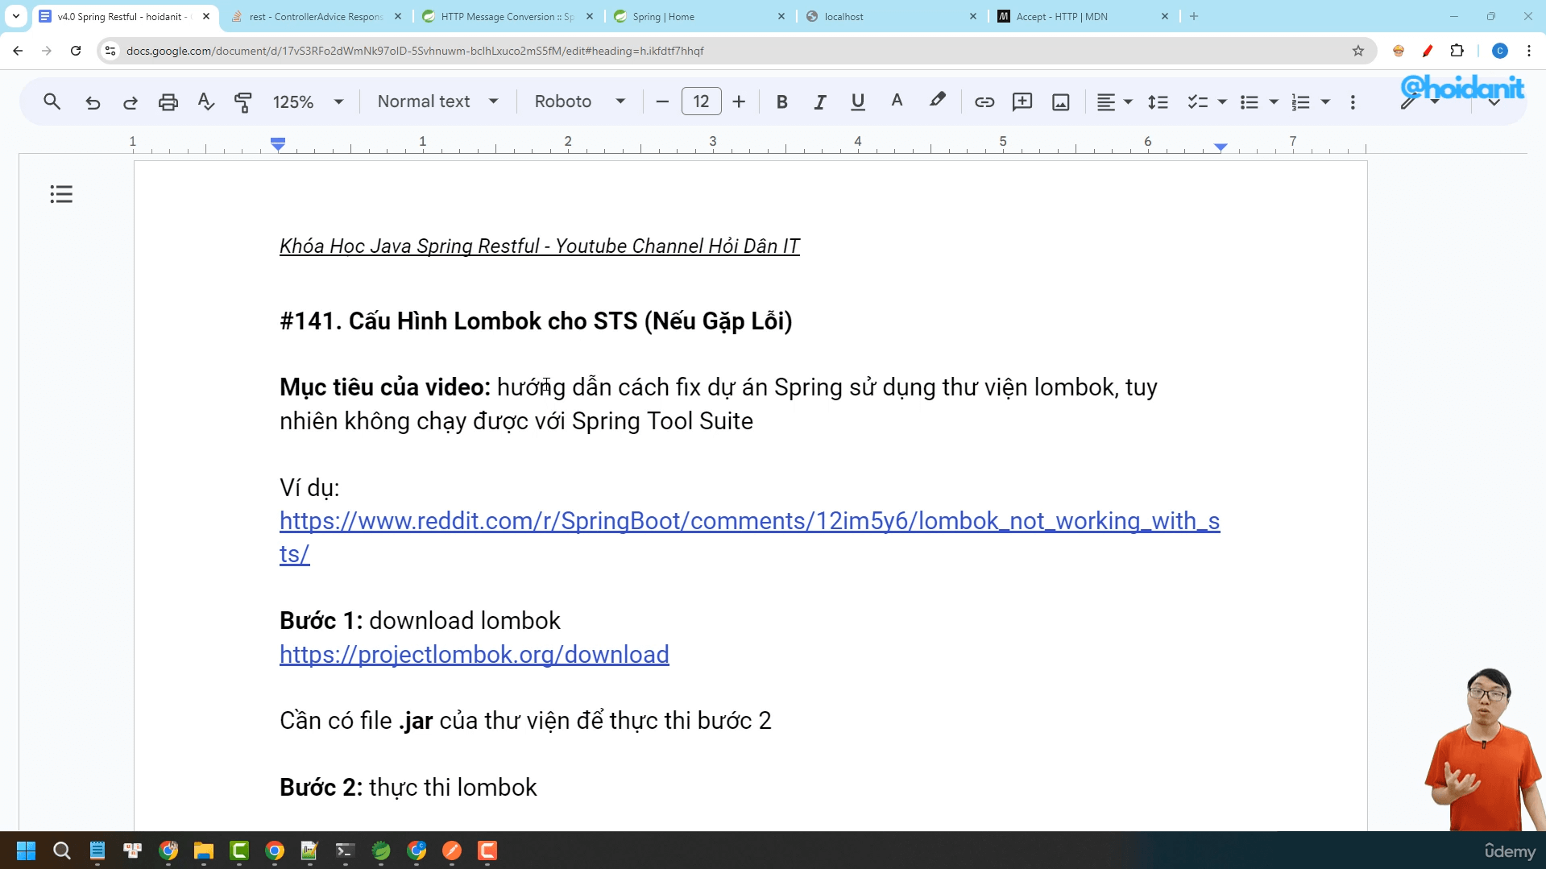Open the Normal text style dropdown

click(438, 102)
